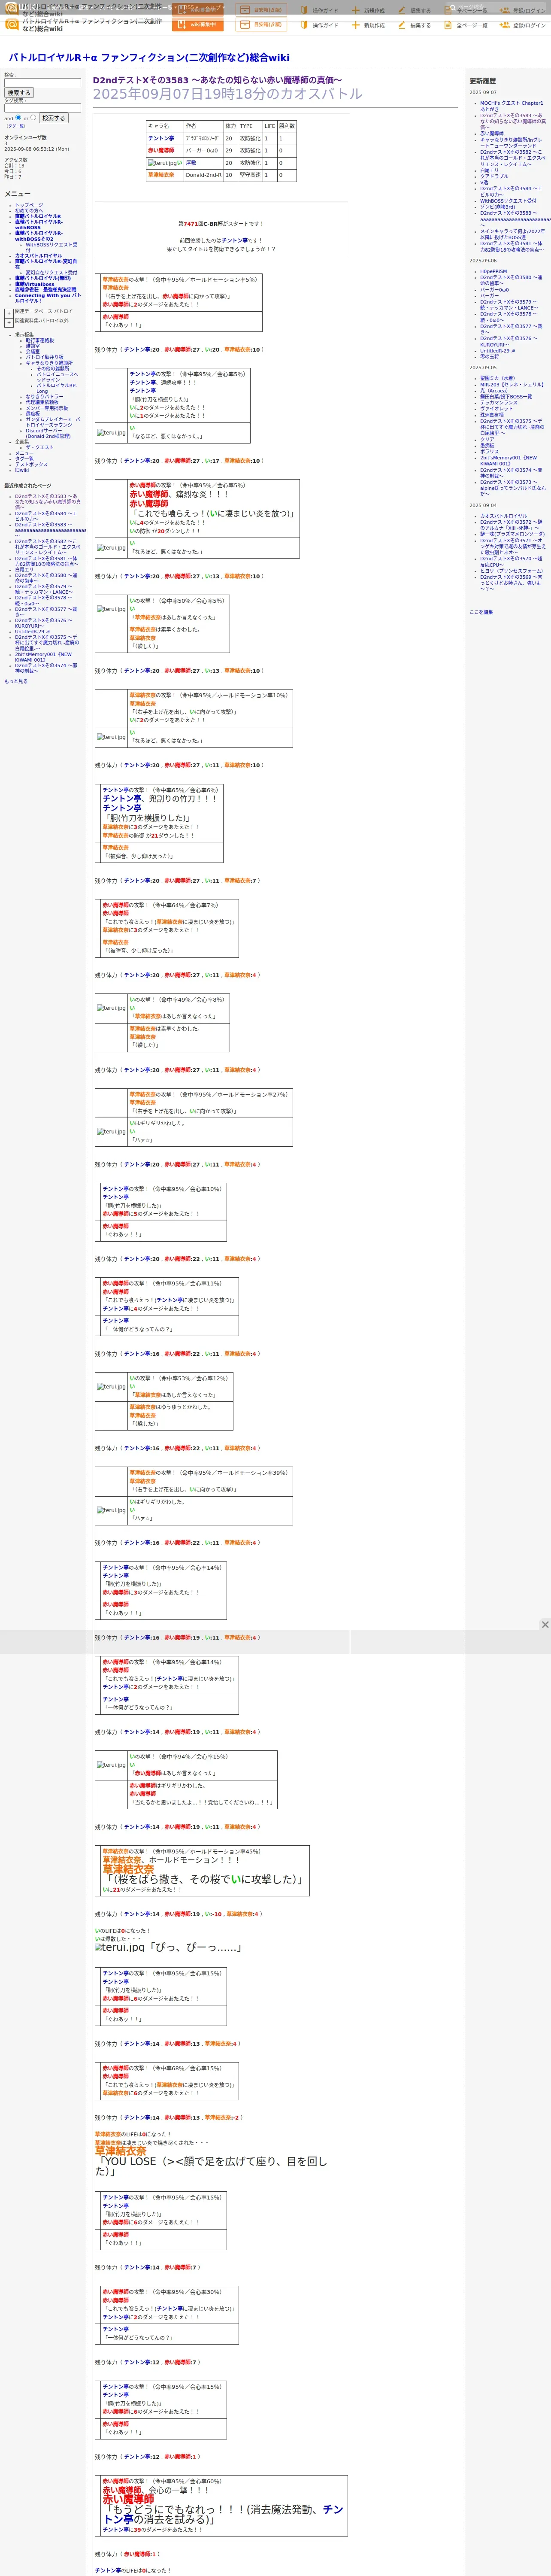Click もっと見る under recent pages
Screen dimensions: 551x2576
click(x=16, y=681)
